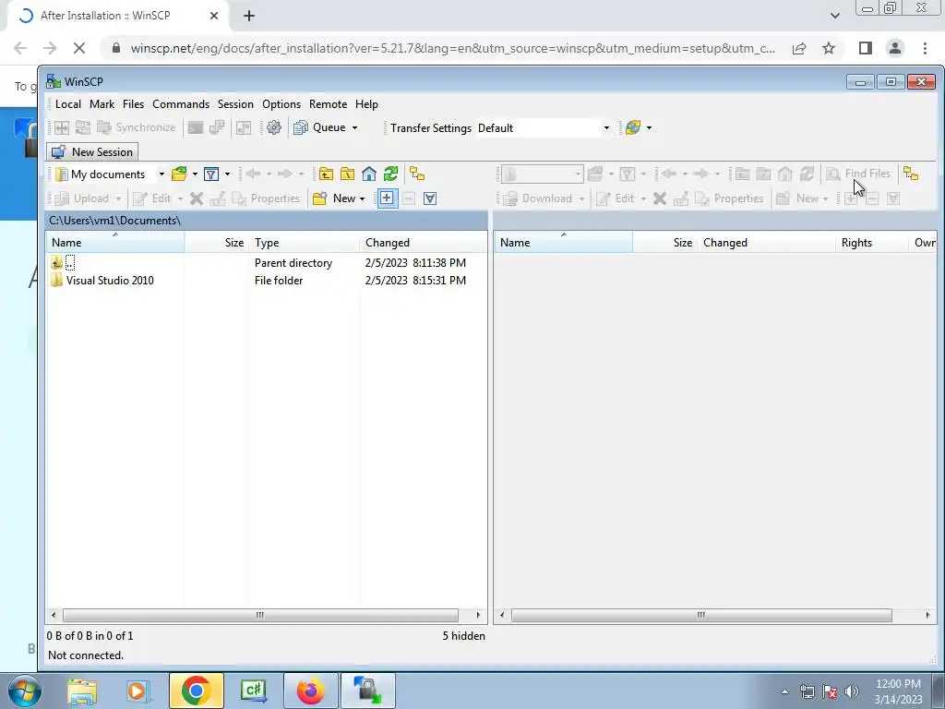Go to the local root directory icon

coord(348,174)
